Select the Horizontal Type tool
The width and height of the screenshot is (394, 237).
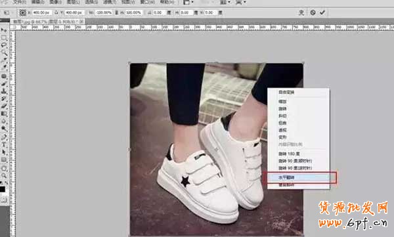click(4, 144)
